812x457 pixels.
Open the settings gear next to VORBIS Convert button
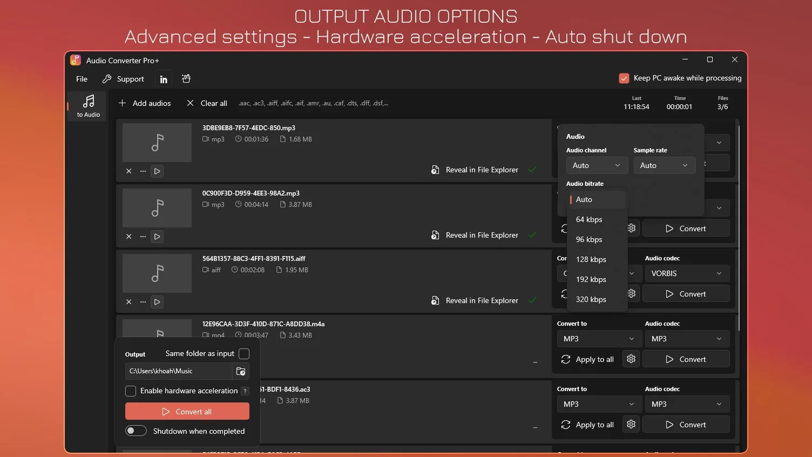coord(631,294)
